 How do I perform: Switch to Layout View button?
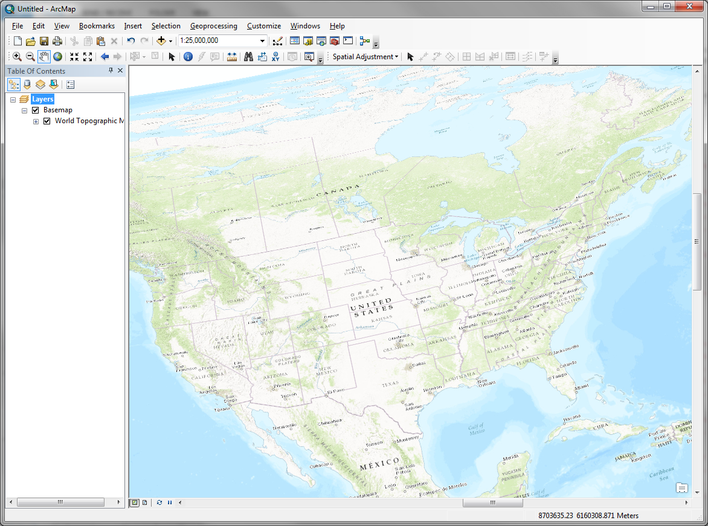click(x=144, y=502)
